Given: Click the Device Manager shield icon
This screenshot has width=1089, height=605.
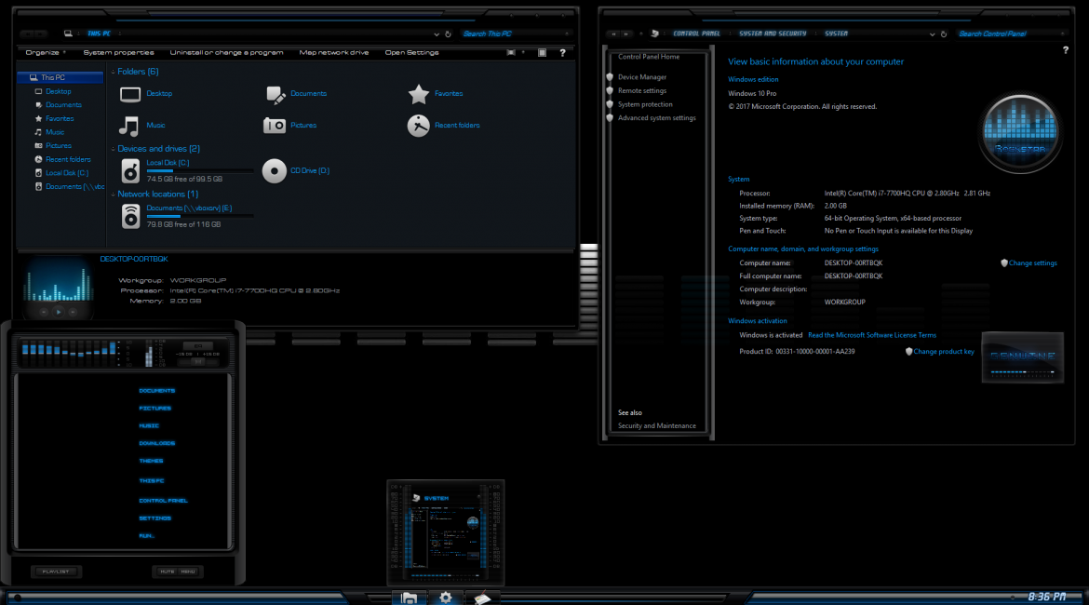Looking at the screenshot, I should tap(610, 77).
